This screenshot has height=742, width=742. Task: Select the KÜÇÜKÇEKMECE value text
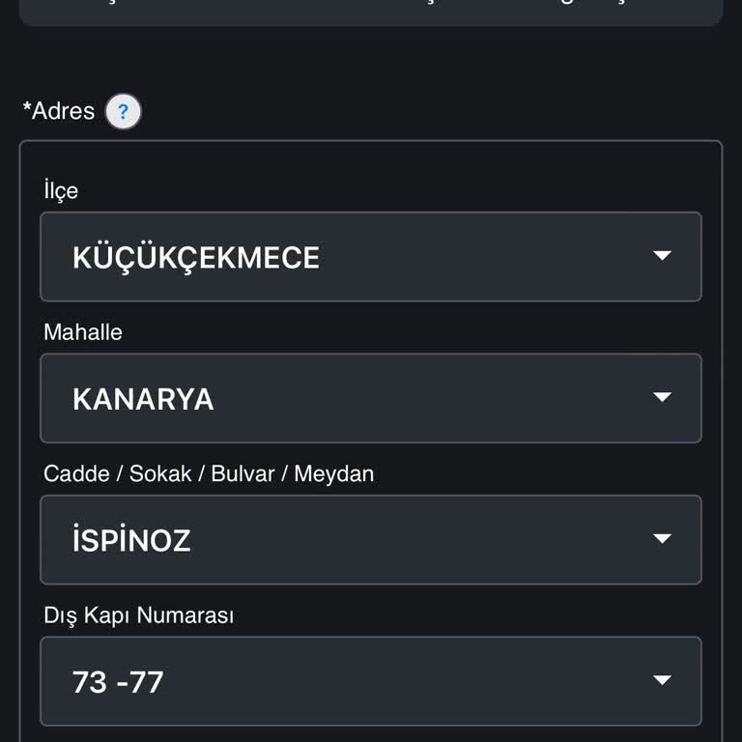click(x=196, y=258)
